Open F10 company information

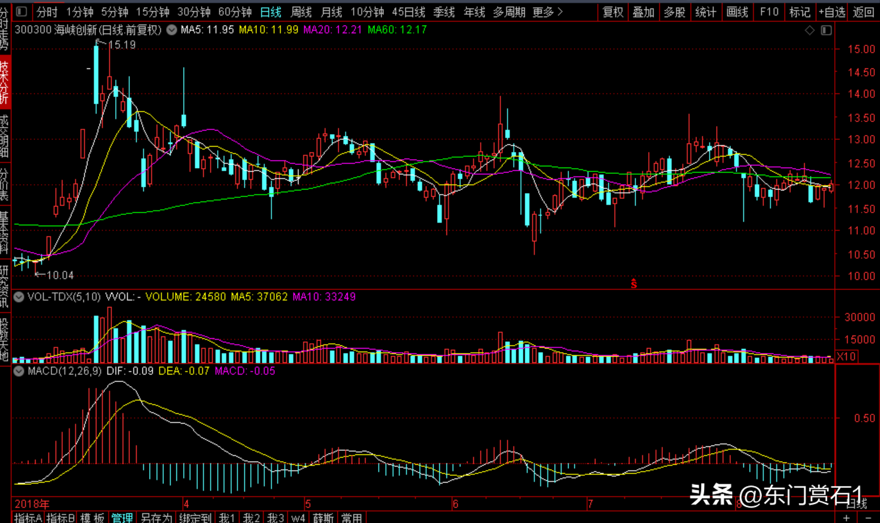(769, 12)
